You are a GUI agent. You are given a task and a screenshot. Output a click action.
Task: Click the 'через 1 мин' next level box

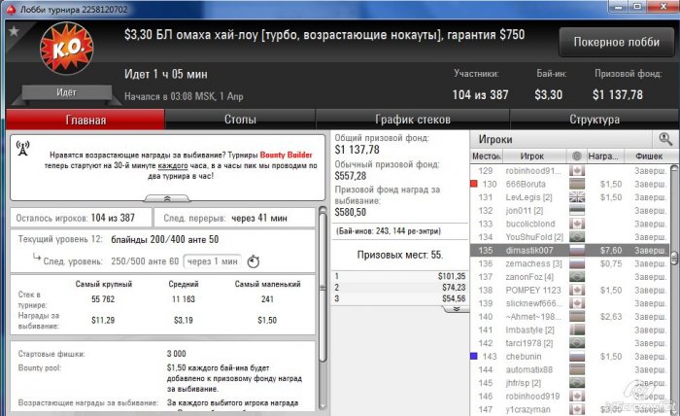213,261
